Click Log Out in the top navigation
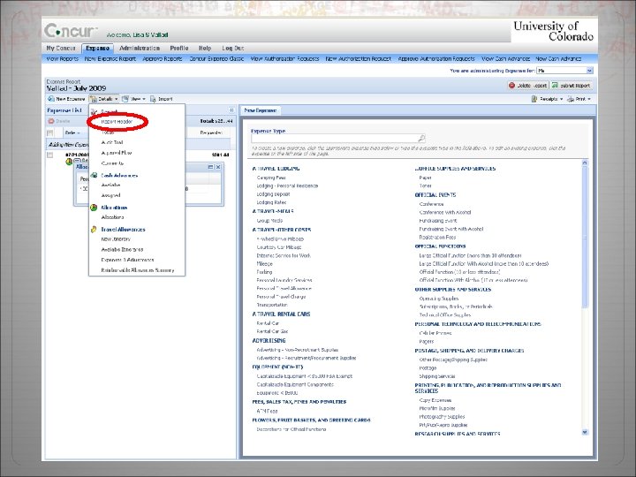This screenshot has width=636, height=477. click(233, 49)
